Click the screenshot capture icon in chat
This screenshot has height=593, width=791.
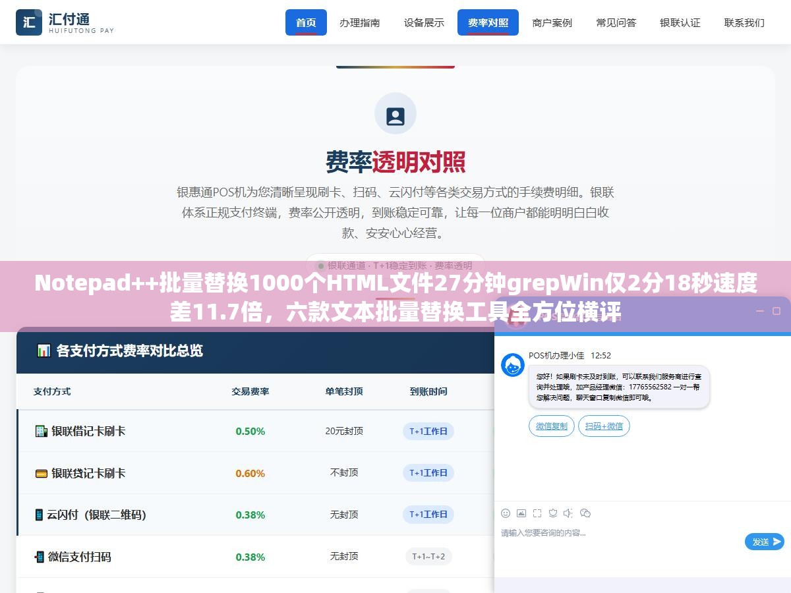pos(537,513)
